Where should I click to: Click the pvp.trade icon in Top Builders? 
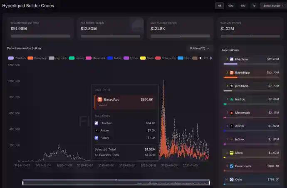(232, 86)
